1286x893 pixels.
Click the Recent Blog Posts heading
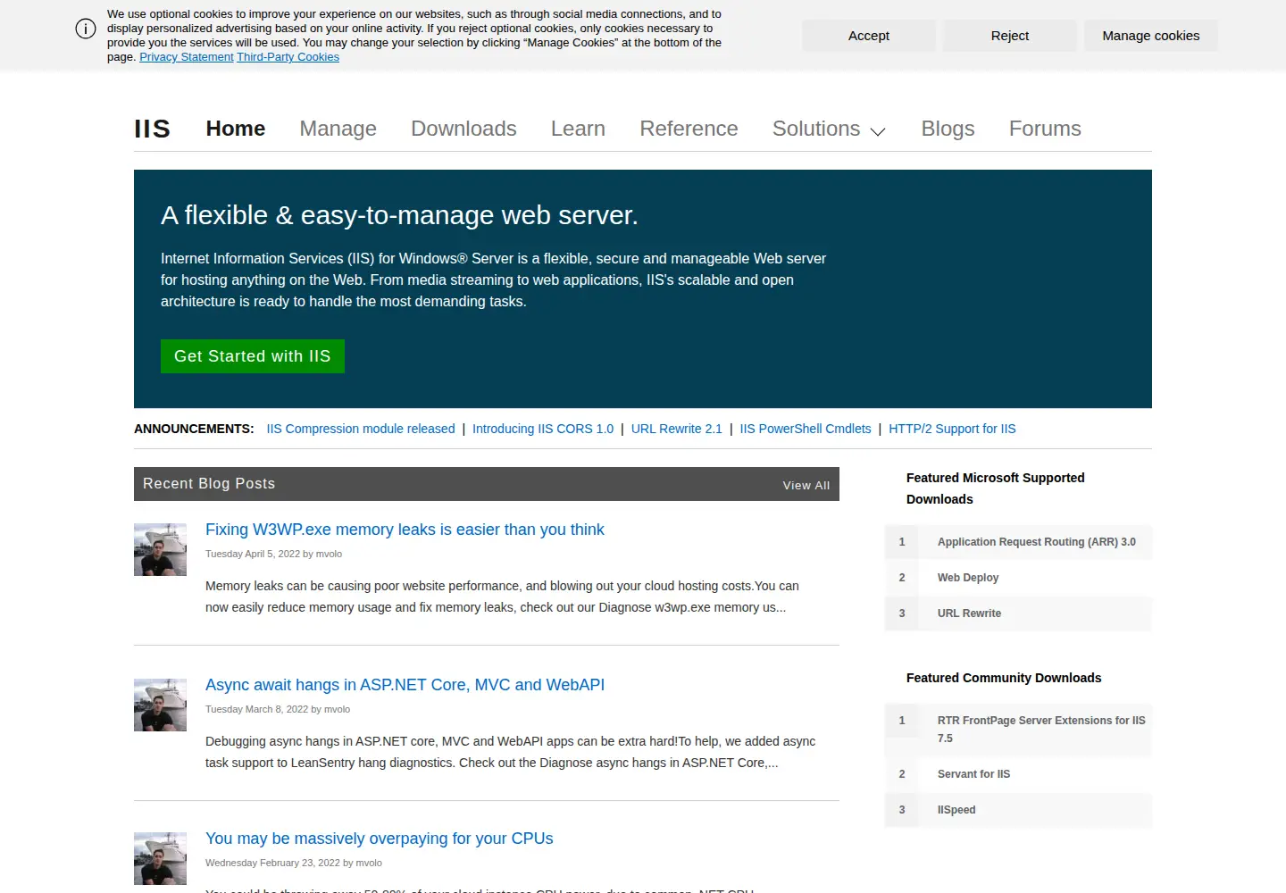[x=209, y=484]
